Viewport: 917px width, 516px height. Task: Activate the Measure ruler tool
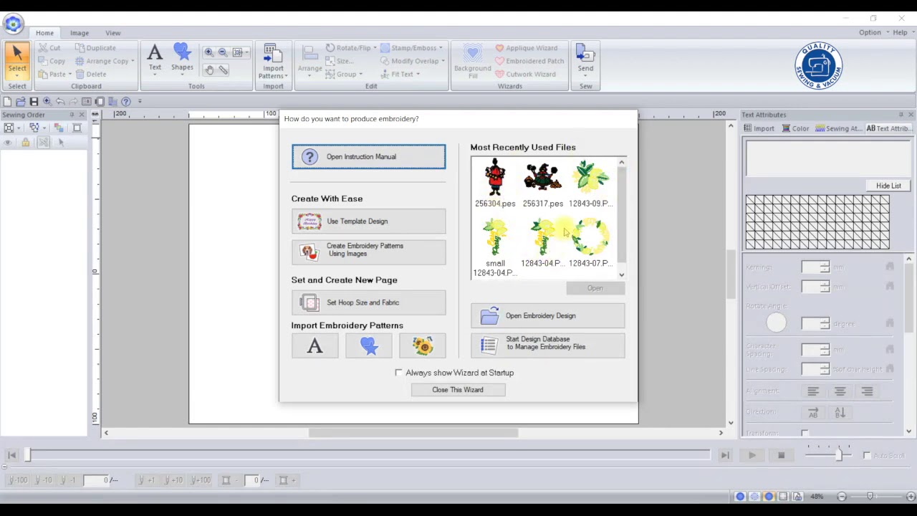pyautogui.click(x=224, y=70)
